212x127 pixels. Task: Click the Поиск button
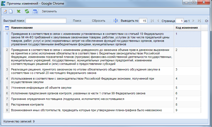(77, 21)
